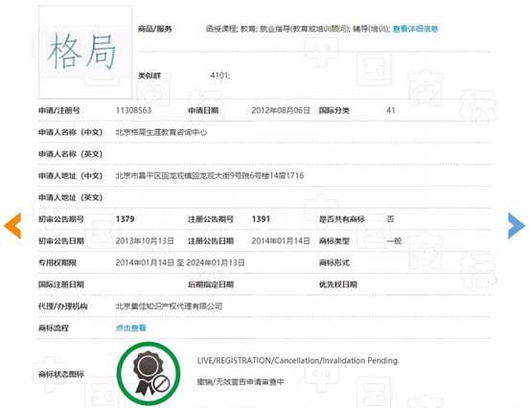Select the goods/services description text

point(298,29)
